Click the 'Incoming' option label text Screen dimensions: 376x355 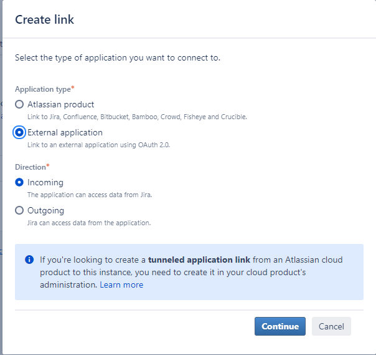(45, 182)
